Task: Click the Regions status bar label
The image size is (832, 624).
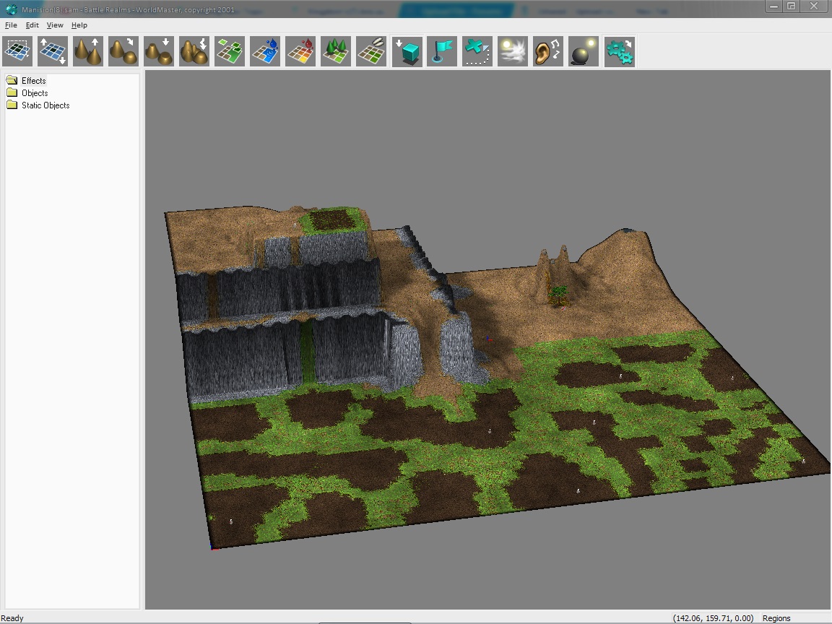Action: pyautogui.click(x=776, y=618)
